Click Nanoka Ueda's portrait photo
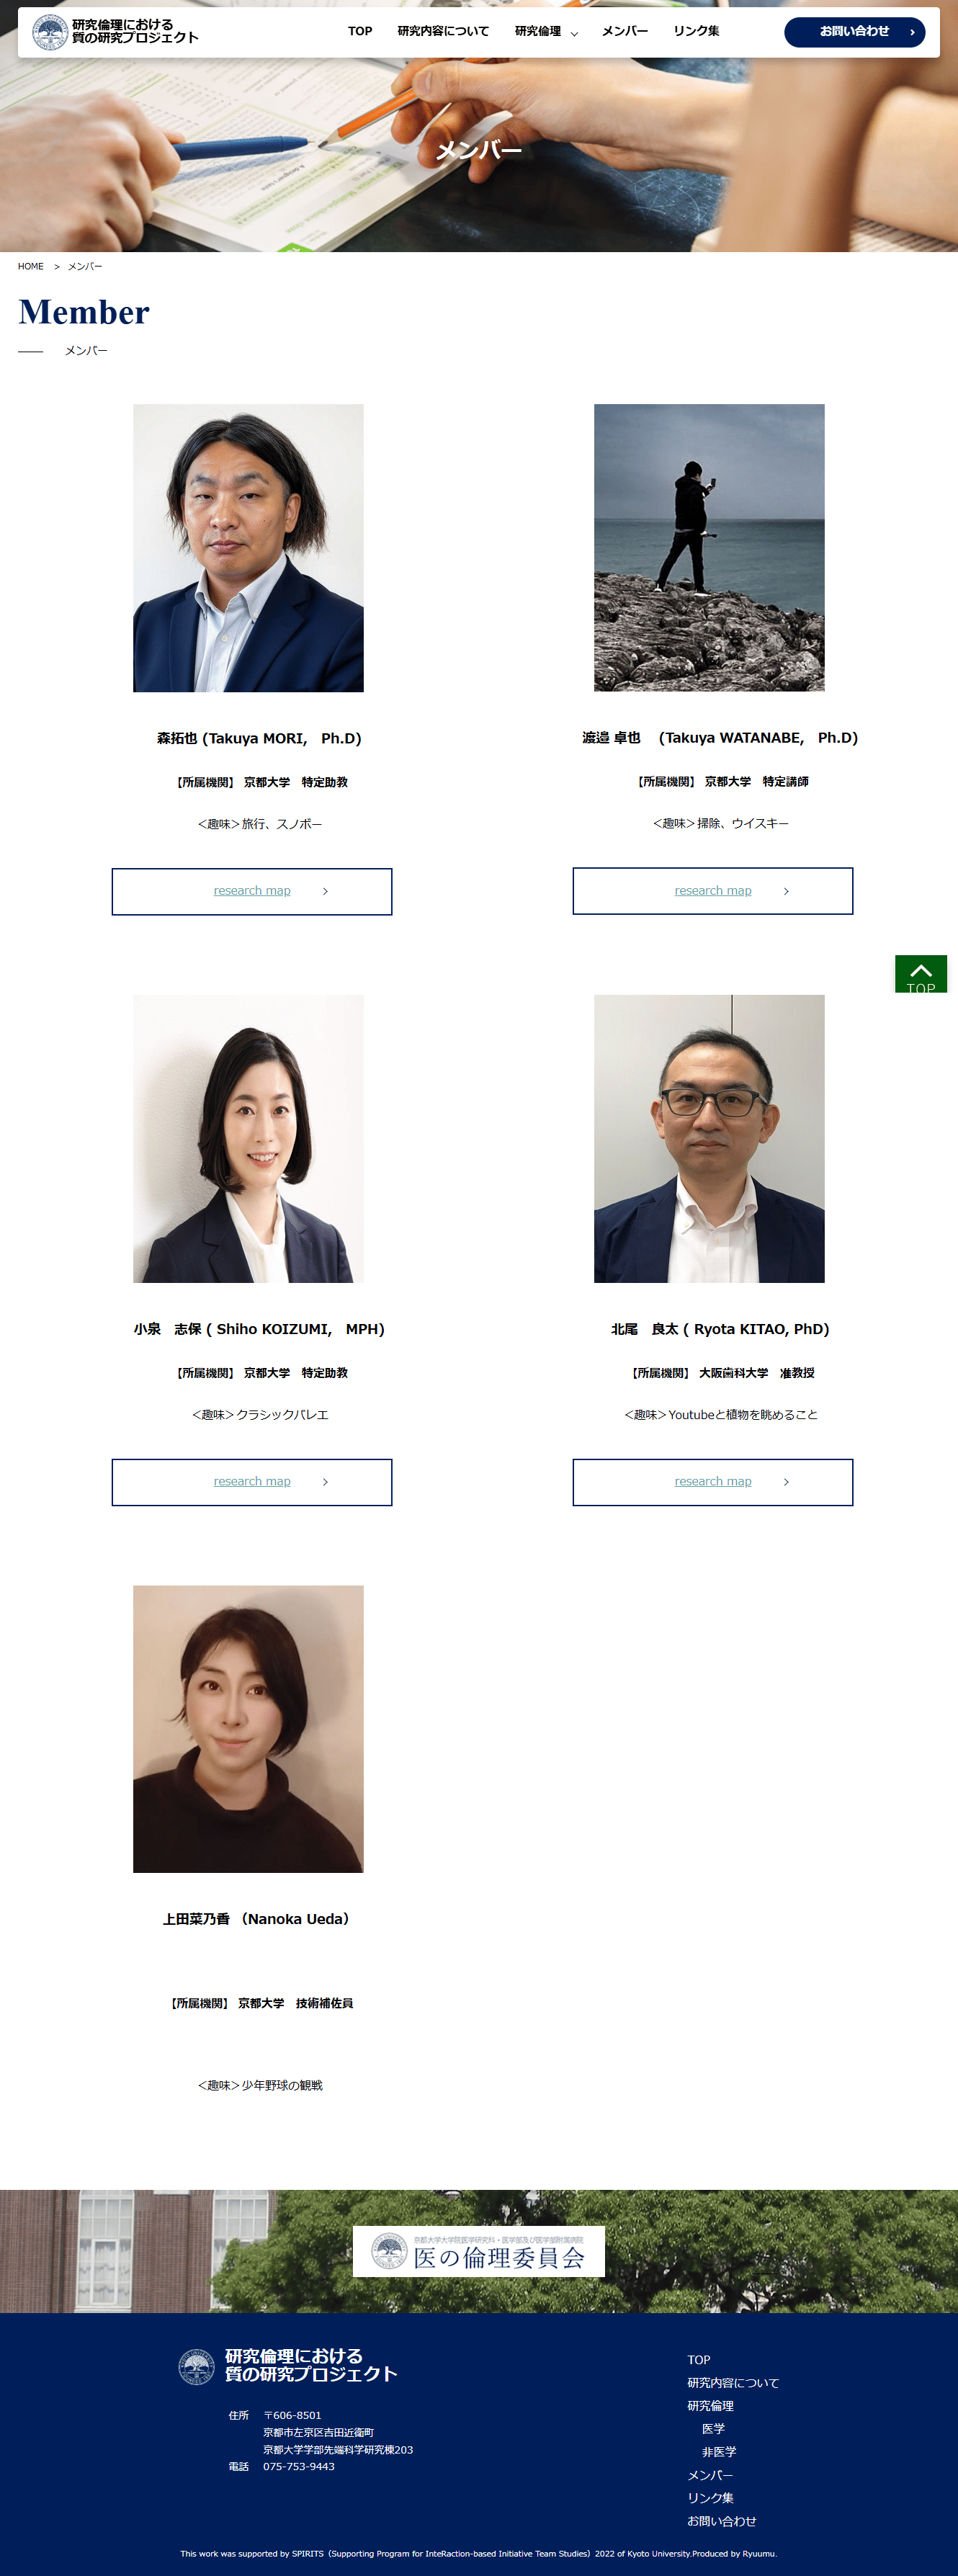 pos(248,1729)
